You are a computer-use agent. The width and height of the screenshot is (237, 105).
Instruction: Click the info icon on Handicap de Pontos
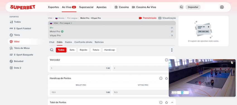tap(161, 78)
